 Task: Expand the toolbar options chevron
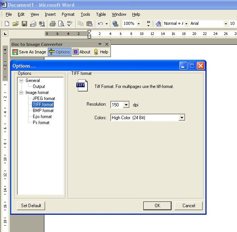[x=149, y=24]
